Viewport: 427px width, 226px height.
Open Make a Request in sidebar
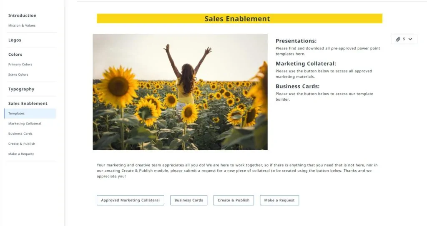(x=21, y=154)
